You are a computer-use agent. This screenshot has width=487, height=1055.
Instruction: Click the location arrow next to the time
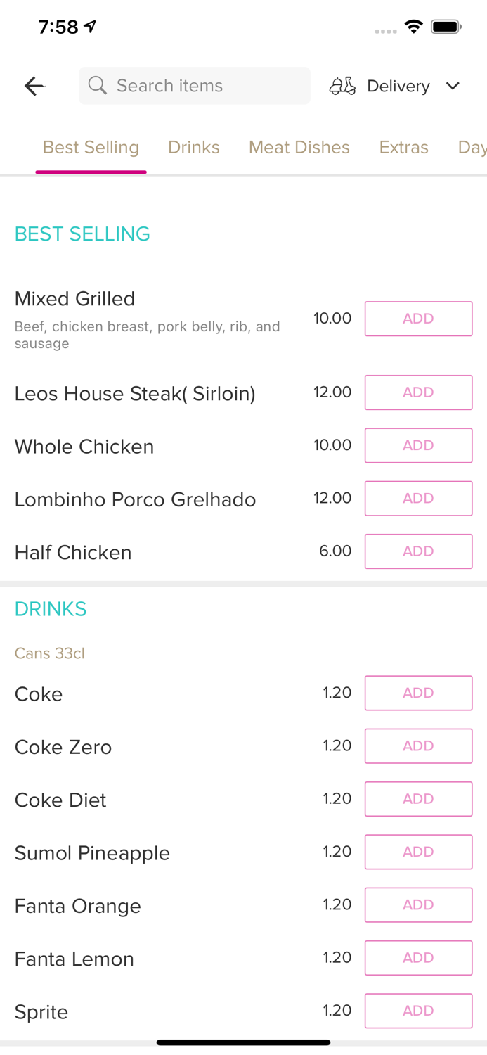[91, 25]
